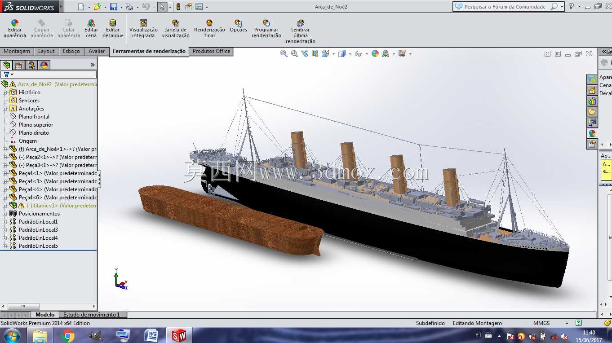This screenshot has height=343, width=612.
Task: Click Zoom to Area in the view toolbar
Action: pos(294,53)
